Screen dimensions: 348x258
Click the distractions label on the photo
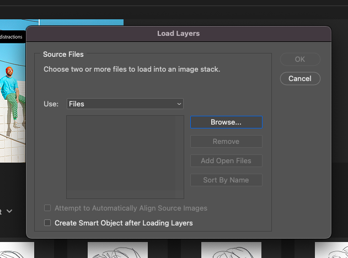[x=11, y=37]
